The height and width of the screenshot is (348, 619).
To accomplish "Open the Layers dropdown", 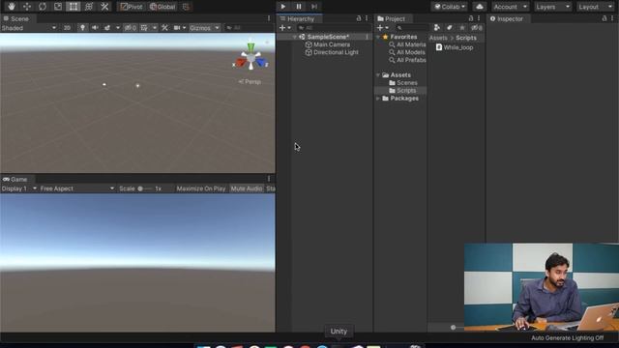I will click(552, 7).
